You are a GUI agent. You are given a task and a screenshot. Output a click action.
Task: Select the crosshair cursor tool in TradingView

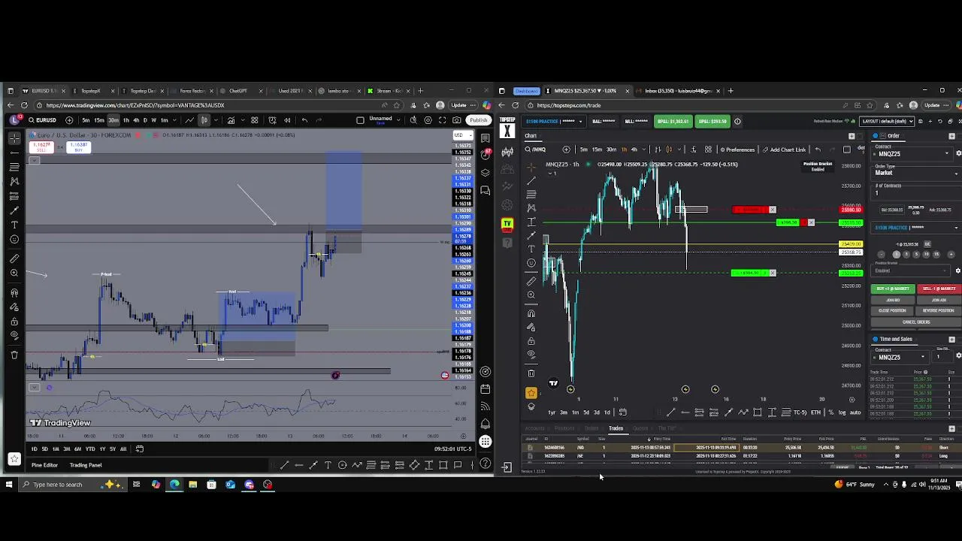[14, 138]
